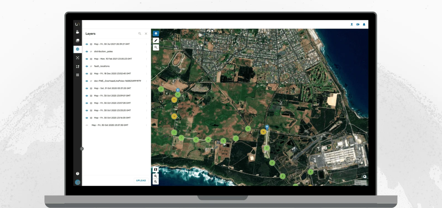
Task: Click the zoom in magnifier on map
Action: coord(156,176)
